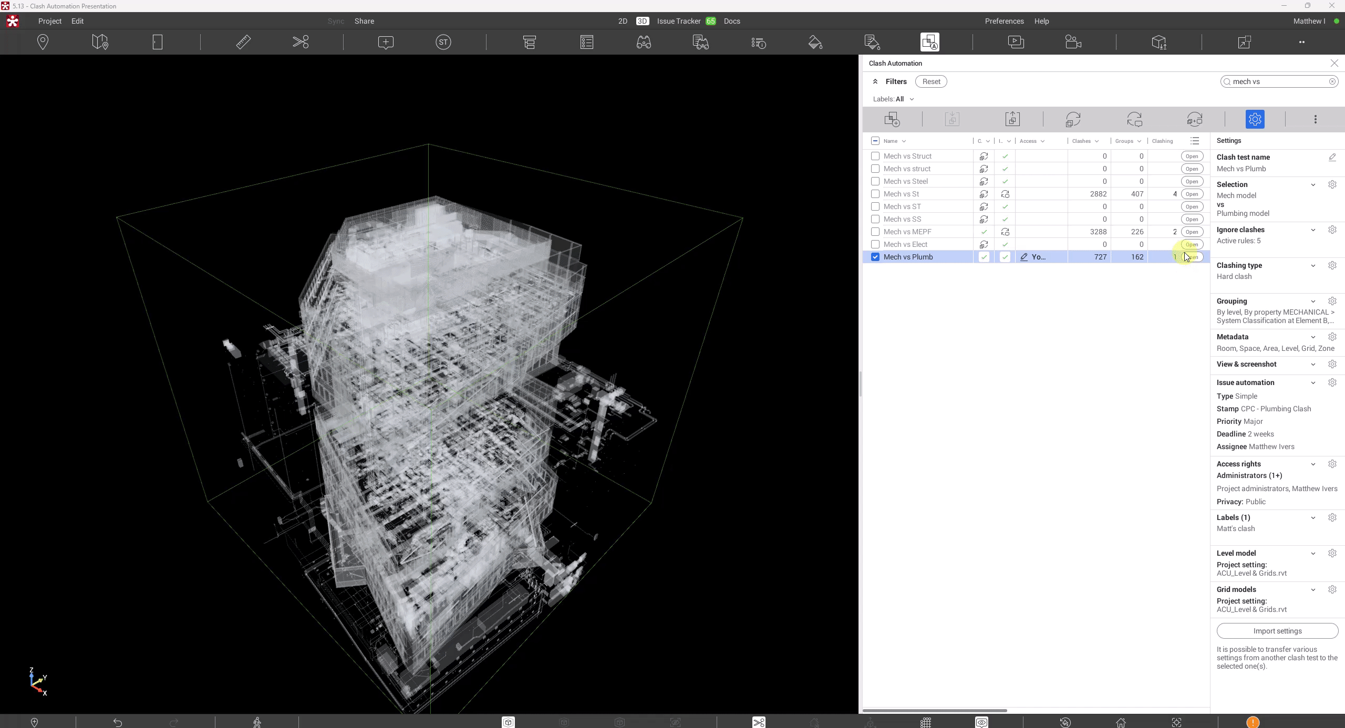Click Import settings button
Viewport: 1345px width, 728px height.
(1277, 631)
